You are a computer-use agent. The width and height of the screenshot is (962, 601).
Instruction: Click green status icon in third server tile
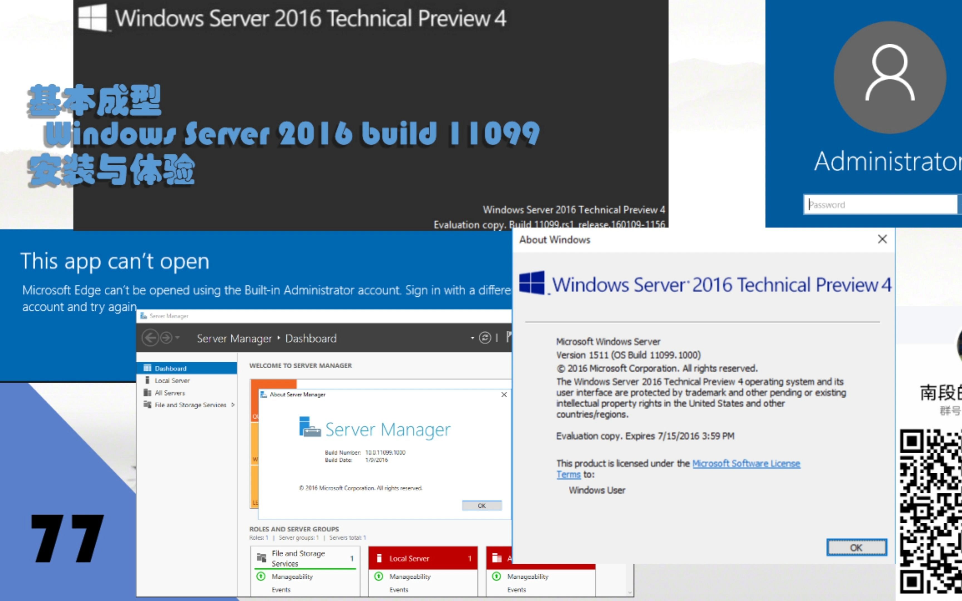click(496, 576)
